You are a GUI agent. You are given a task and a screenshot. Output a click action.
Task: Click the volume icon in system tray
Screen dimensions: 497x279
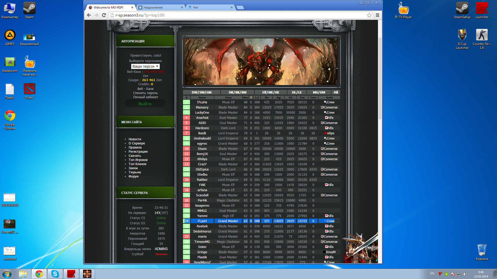click(465, 274)
